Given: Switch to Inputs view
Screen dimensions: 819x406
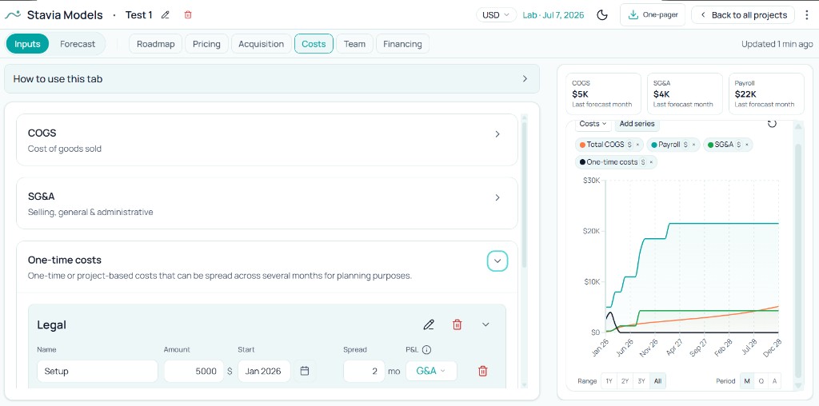Looking at the screenshot, I should 27,44.
